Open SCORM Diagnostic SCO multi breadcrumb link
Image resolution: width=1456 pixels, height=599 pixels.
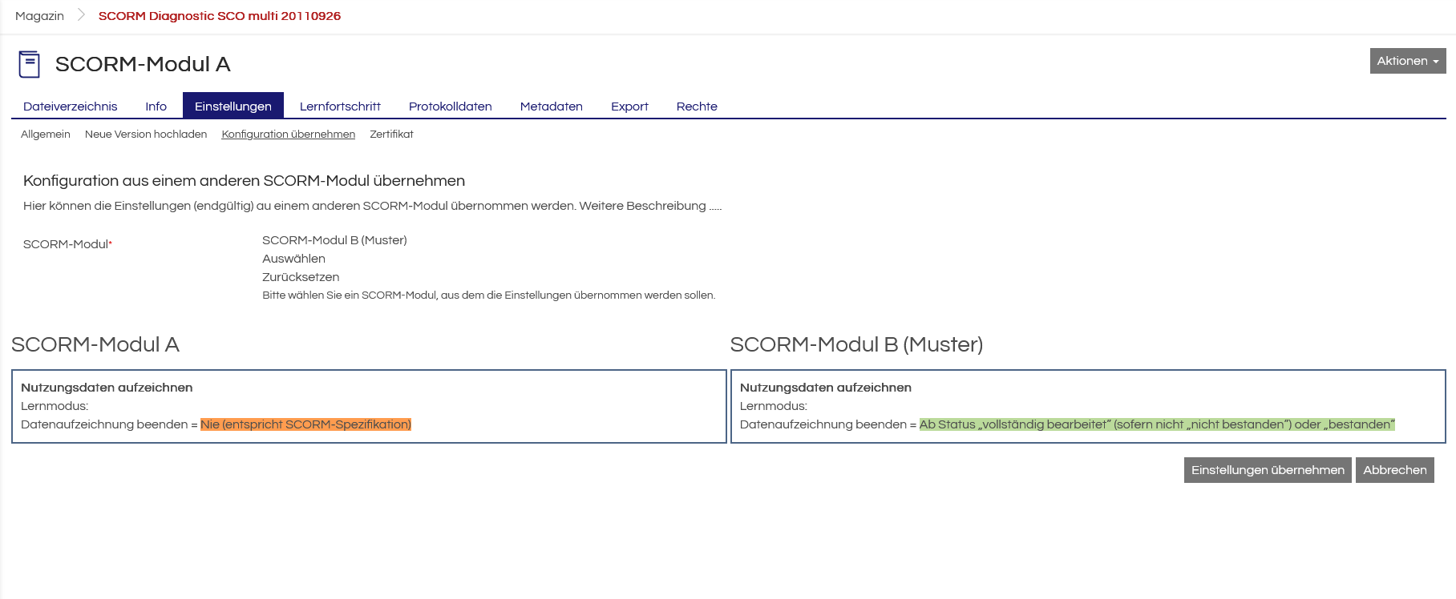219,16
